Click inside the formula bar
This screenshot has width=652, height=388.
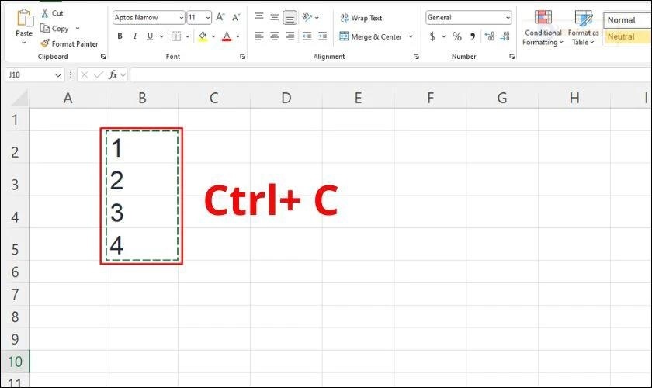tap(388, 74)
